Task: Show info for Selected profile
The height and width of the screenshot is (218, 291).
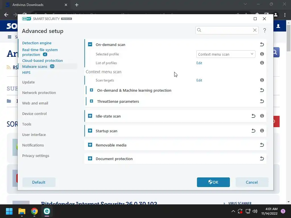Action: tap(262, 54)
